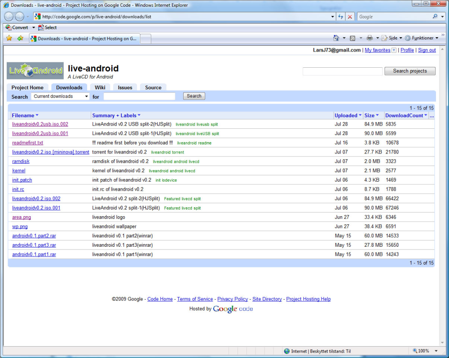Viewport: 449px width, 358px height.
Task: Click the LiveAndroid project logo
Action: point(35,70)
